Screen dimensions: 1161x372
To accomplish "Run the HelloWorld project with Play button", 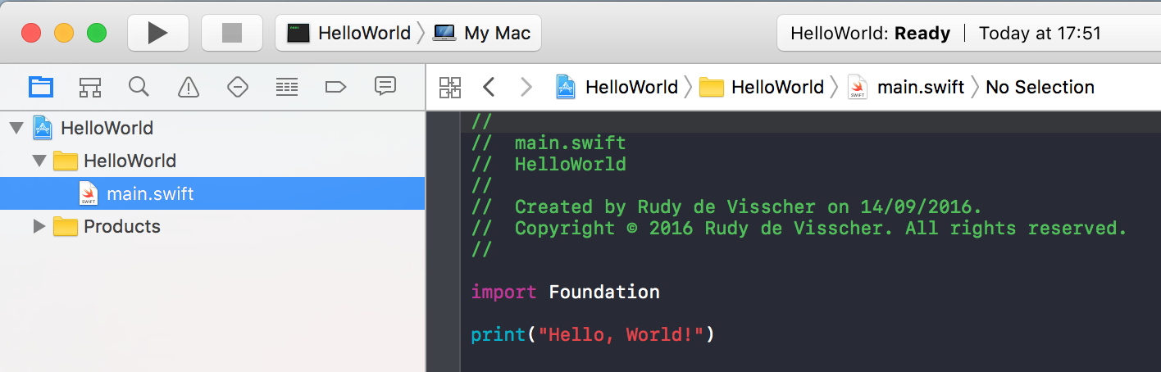I will (x=158, y=33).
